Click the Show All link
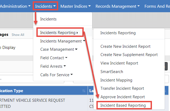Viewport: 170px width, 111px height. pyautogui.click(x=18, y=35)
